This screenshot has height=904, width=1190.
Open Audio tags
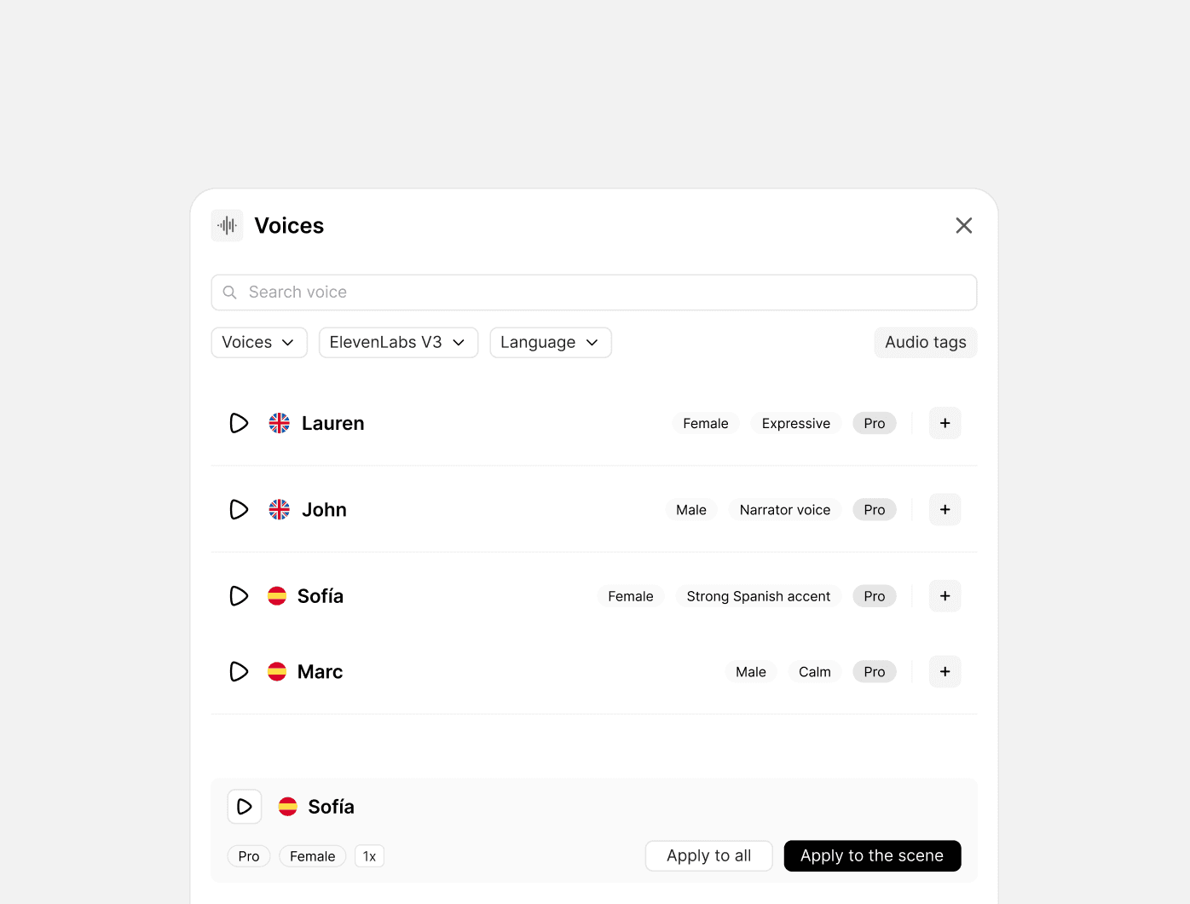click(x=925, y=342)
